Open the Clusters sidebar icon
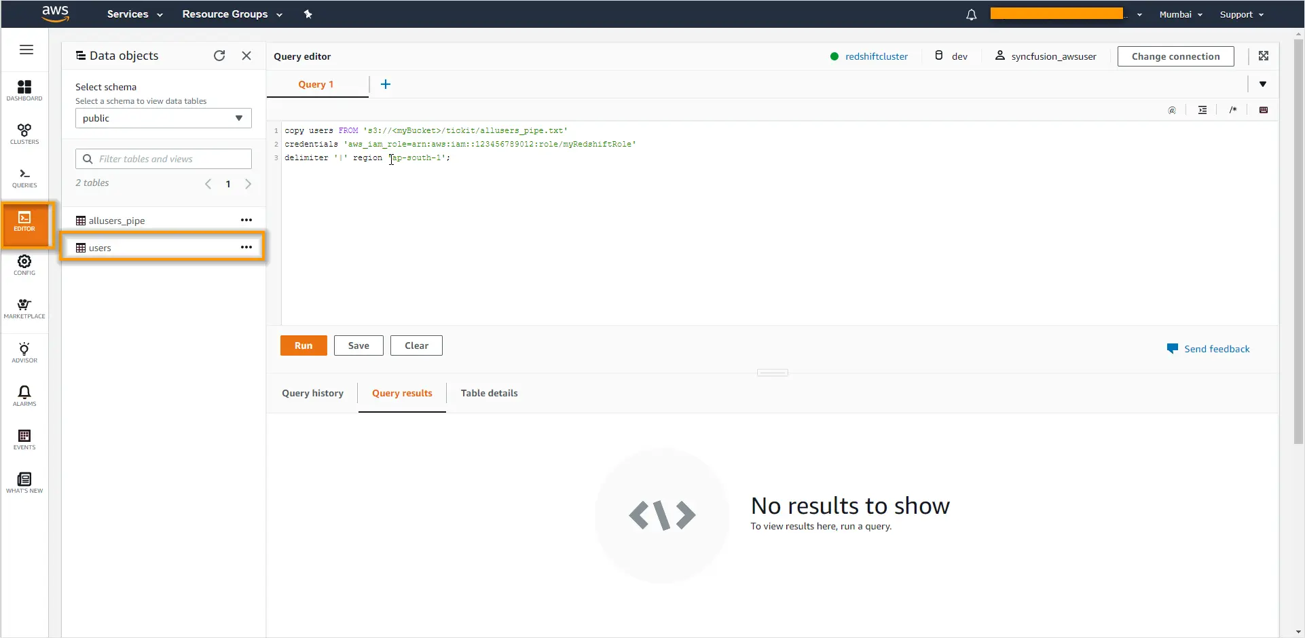This screenshot has height=638, width=1305. [x=24, y=133]
